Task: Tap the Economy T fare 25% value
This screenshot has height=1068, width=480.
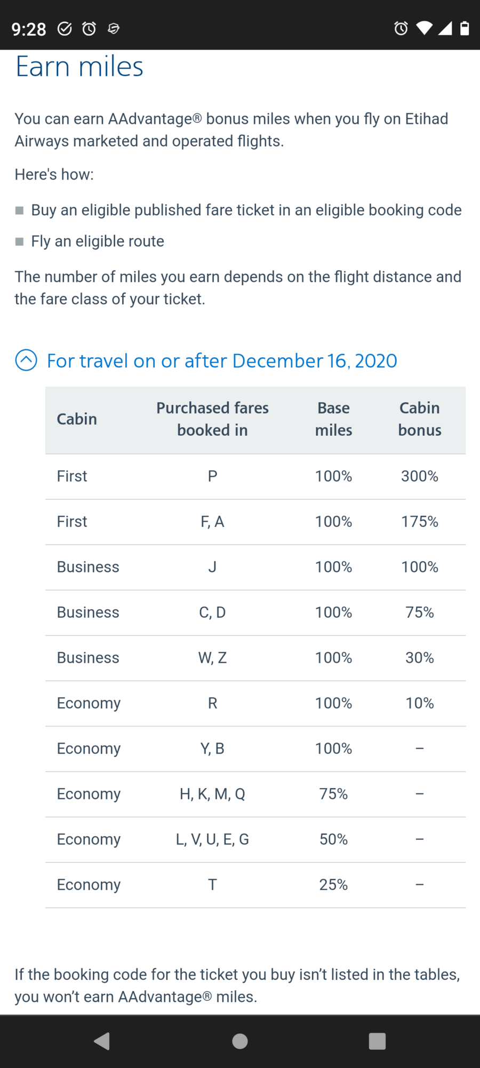Action: pyautogui.click(x=333, y=885)
